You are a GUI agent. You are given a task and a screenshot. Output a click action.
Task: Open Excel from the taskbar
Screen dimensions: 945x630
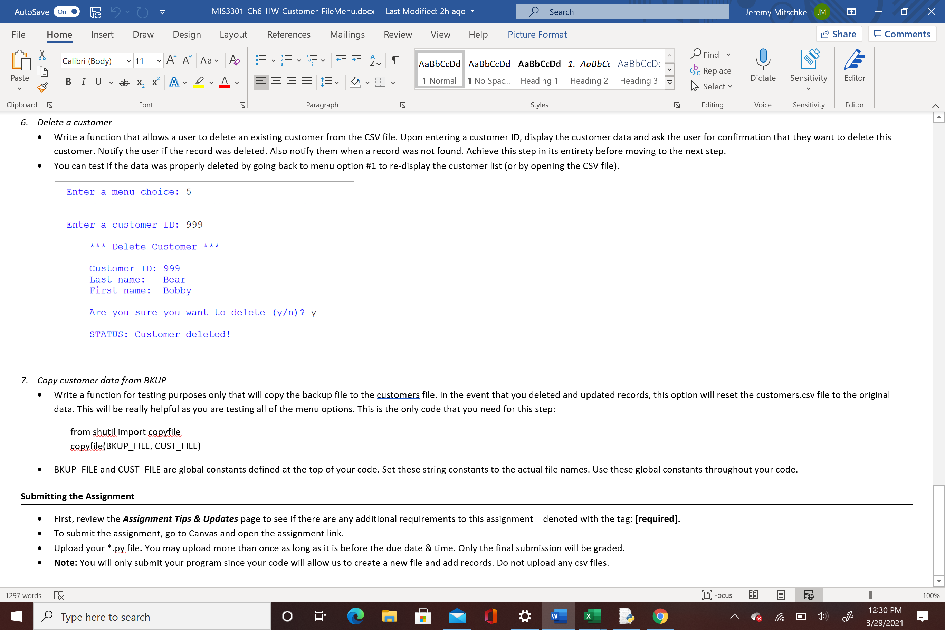pyautogui.click(x=592, y=616)
